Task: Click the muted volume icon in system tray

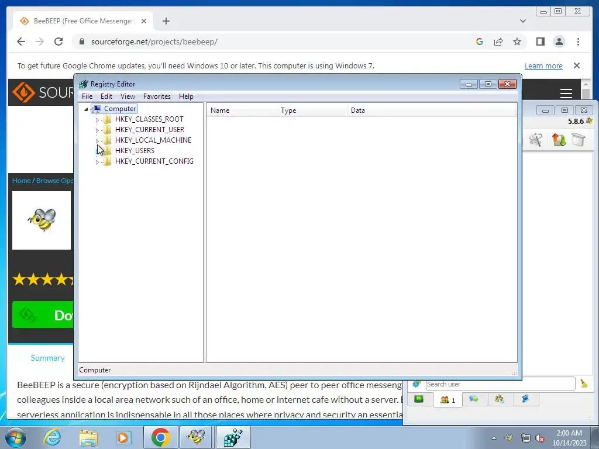Action: (540, 438)
